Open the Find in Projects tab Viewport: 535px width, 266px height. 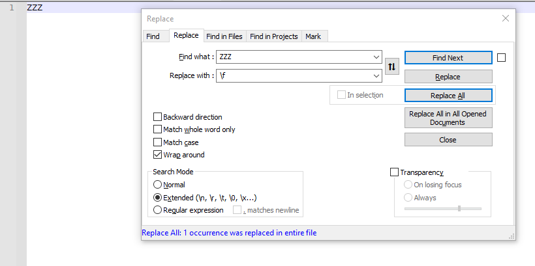tap(274, 36)
